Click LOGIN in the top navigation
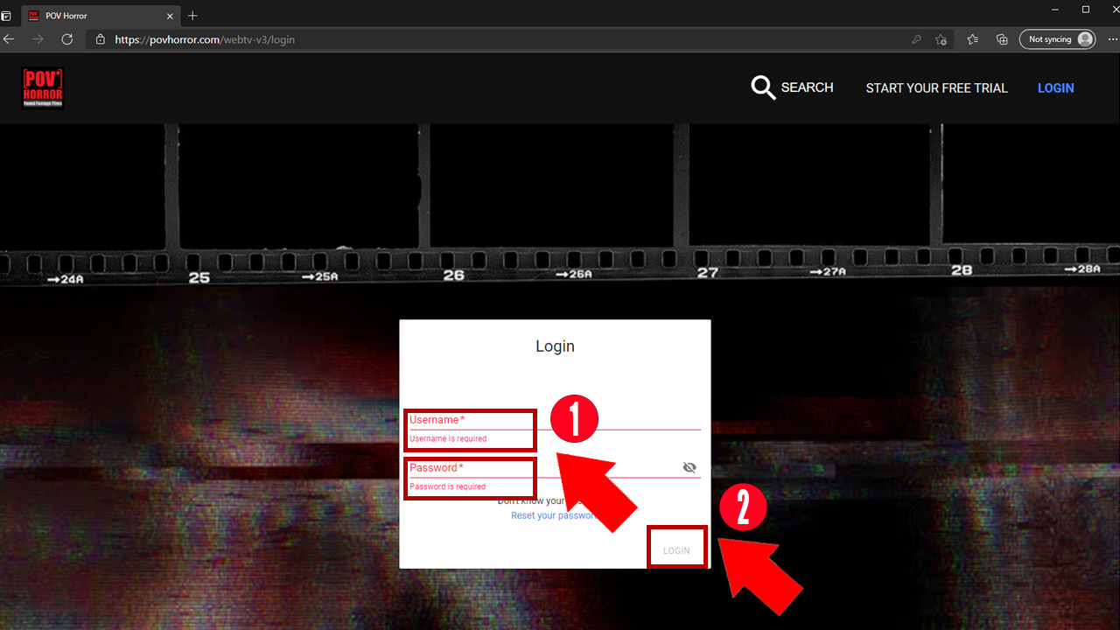Screen dimensions: 1120x630 pyautogui.click(x=1055, y=88)
